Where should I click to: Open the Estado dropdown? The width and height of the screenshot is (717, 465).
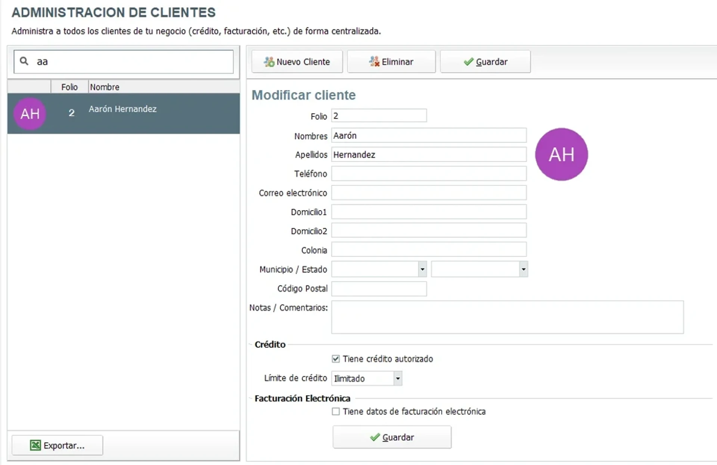pos(523,269)
